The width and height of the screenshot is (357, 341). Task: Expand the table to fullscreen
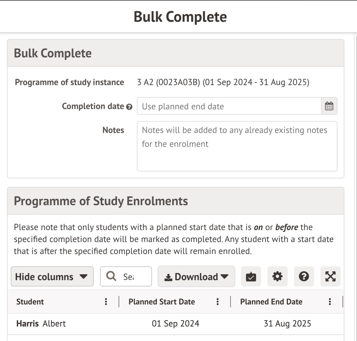click(330, 277)
